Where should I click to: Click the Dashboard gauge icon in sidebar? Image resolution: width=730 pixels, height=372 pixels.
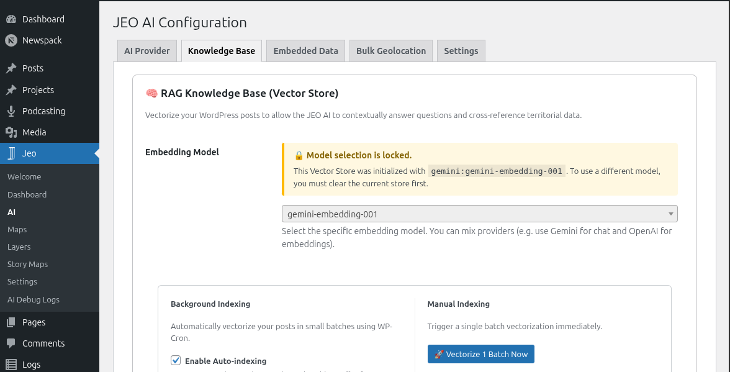(x=11, y=19)
